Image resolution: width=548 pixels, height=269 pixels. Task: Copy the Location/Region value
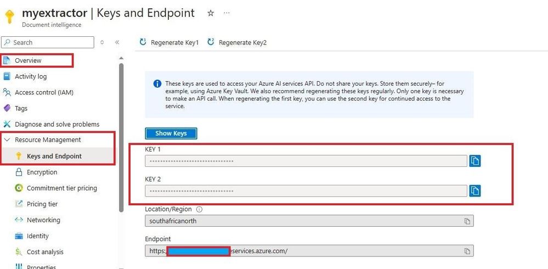(467, 221)
